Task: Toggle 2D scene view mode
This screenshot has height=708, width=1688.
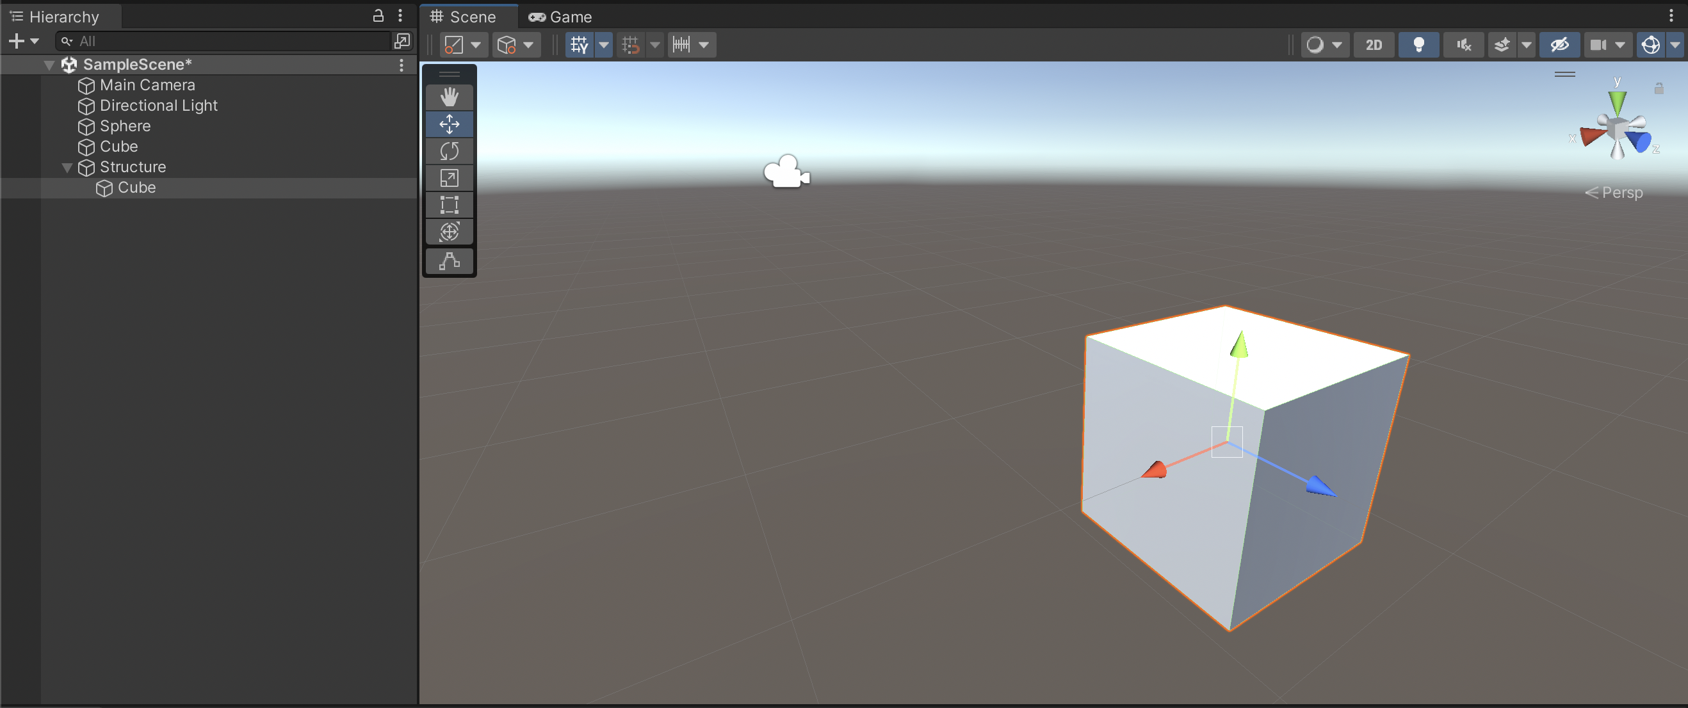Action: [x=1374, y=45]
